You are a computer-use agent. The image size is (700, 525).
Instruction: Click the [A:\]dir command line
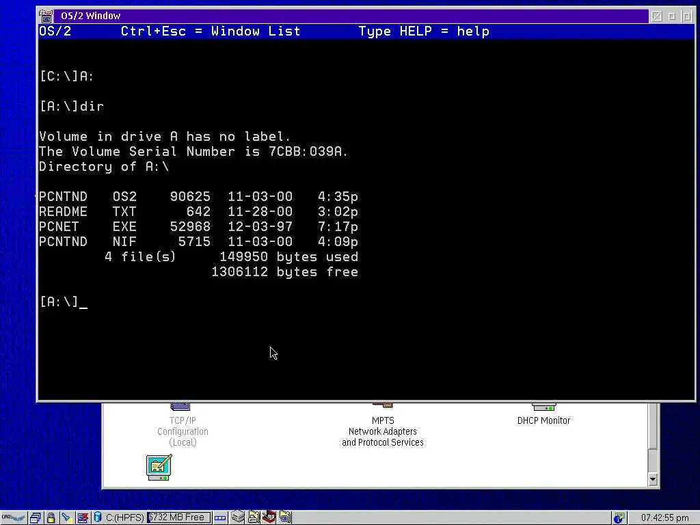[x=71, y=106]
